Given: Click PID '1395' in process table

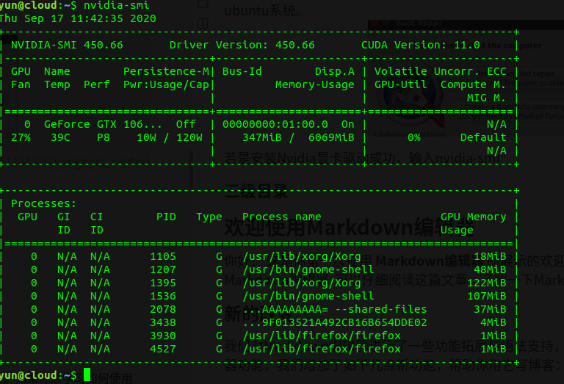Looking at the screenshot, I should click(x=163, y=283).
